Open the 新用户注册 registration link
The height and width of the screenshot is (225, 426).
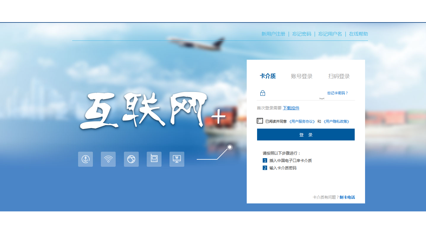[x=272, y=34]
